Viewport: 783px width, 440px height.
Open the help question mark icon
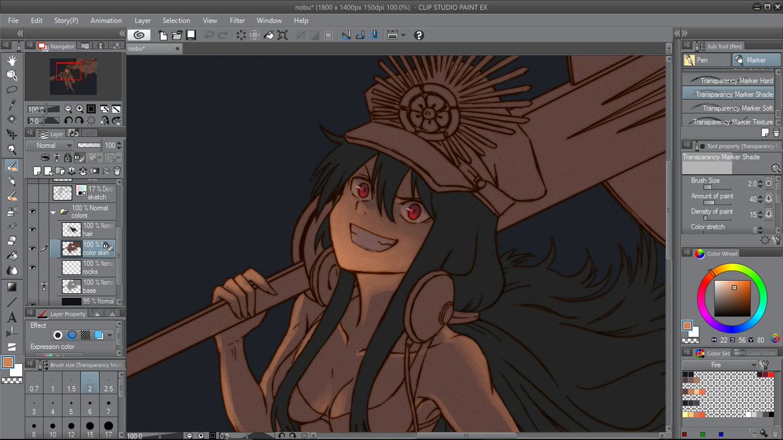coord(419,35)
